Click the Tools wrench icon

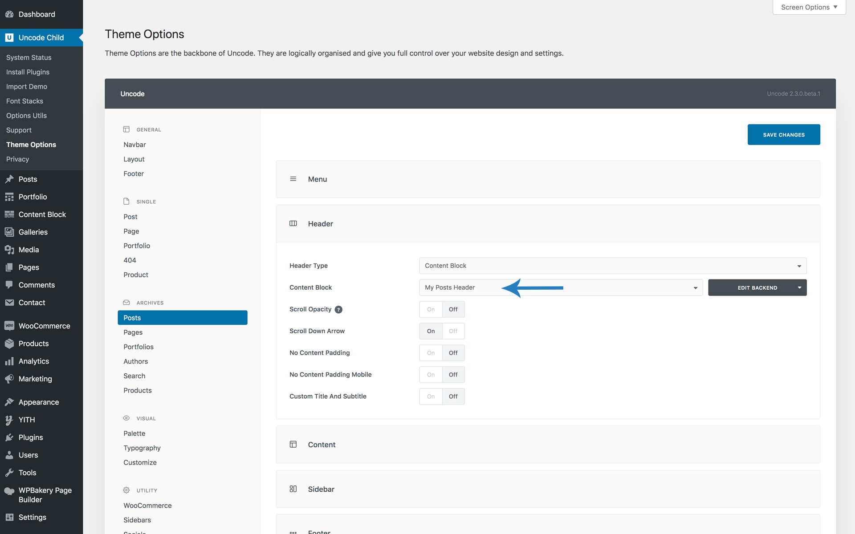click(9, 473)
